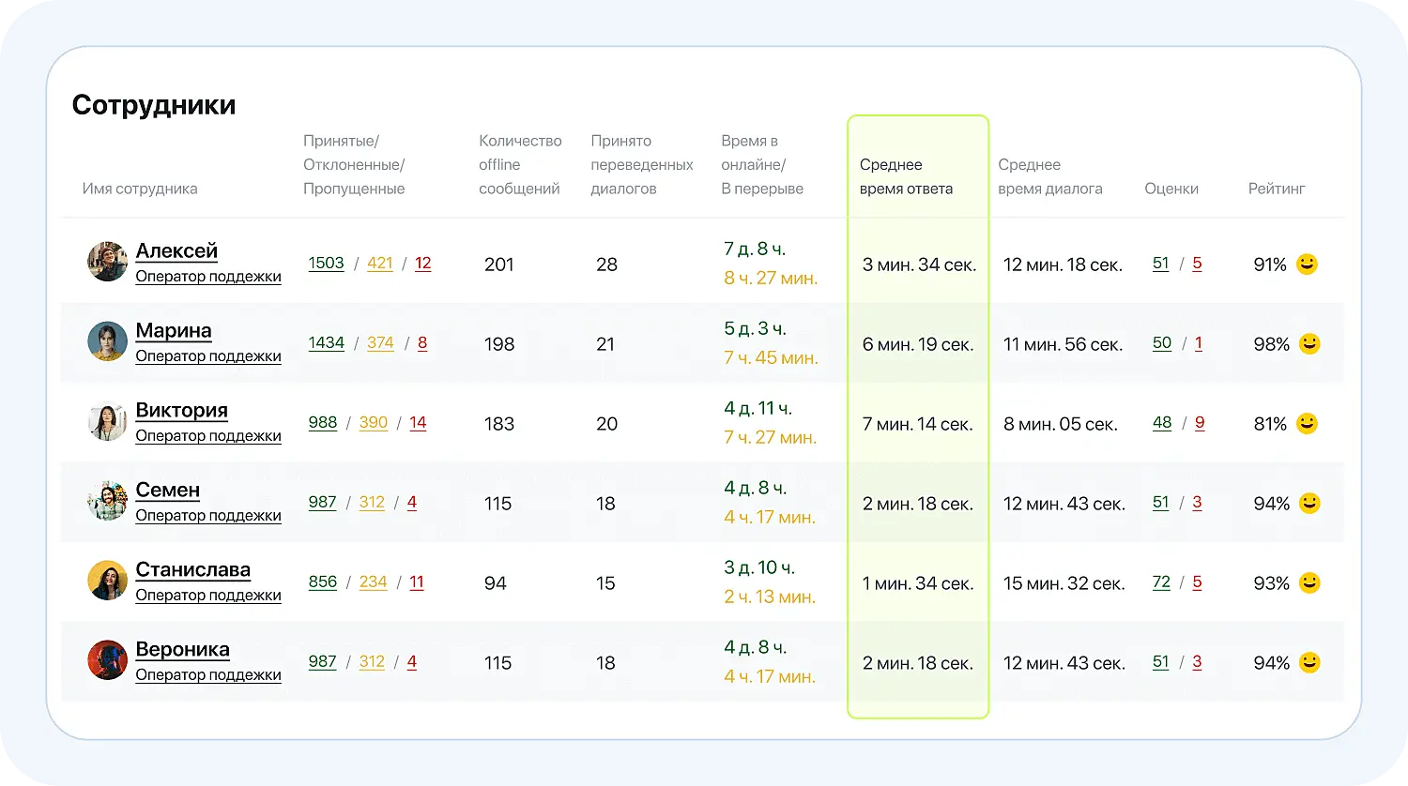Open Алексей's 1503 accepted dialogs link
Viewport: 1408px width, 786px height.
click(326, 264)
